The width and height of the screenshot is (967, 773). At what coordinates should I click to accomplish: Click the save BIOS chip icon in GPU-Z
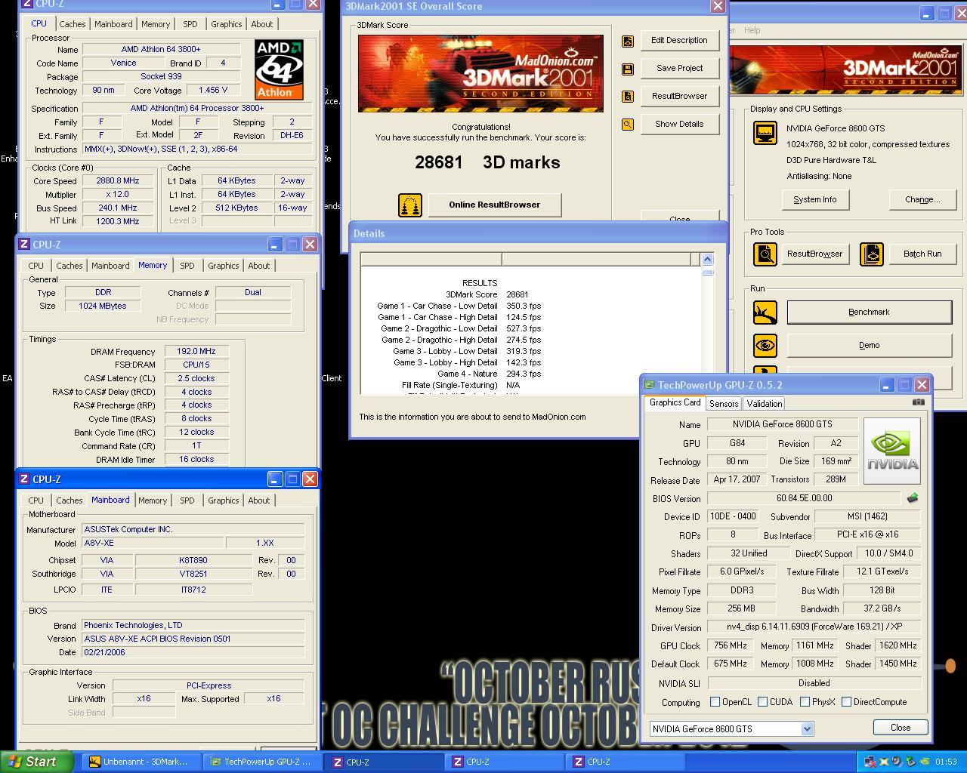click(912, 498)
